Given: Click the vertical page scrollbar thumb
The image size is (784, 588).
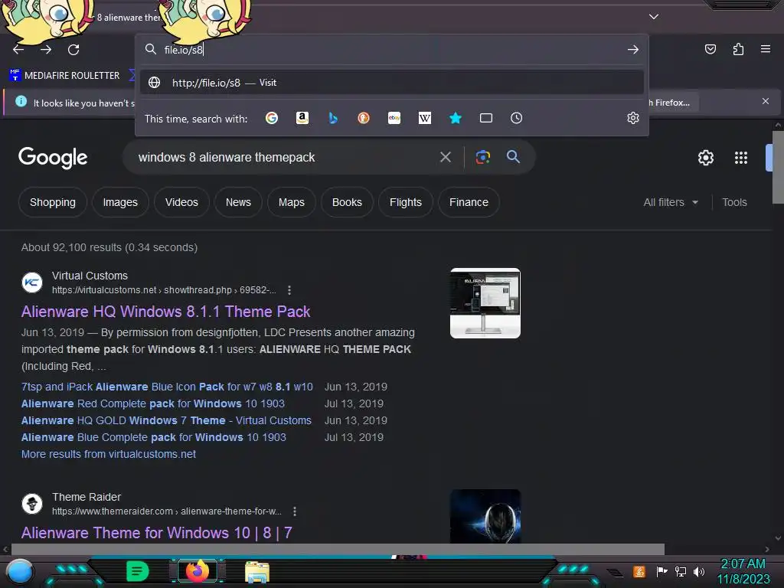Looking at the screenshot, I should (778, 167).
